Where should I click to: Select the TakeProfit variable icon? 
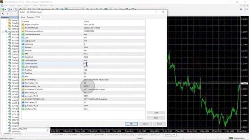click(x=23, y=57)
